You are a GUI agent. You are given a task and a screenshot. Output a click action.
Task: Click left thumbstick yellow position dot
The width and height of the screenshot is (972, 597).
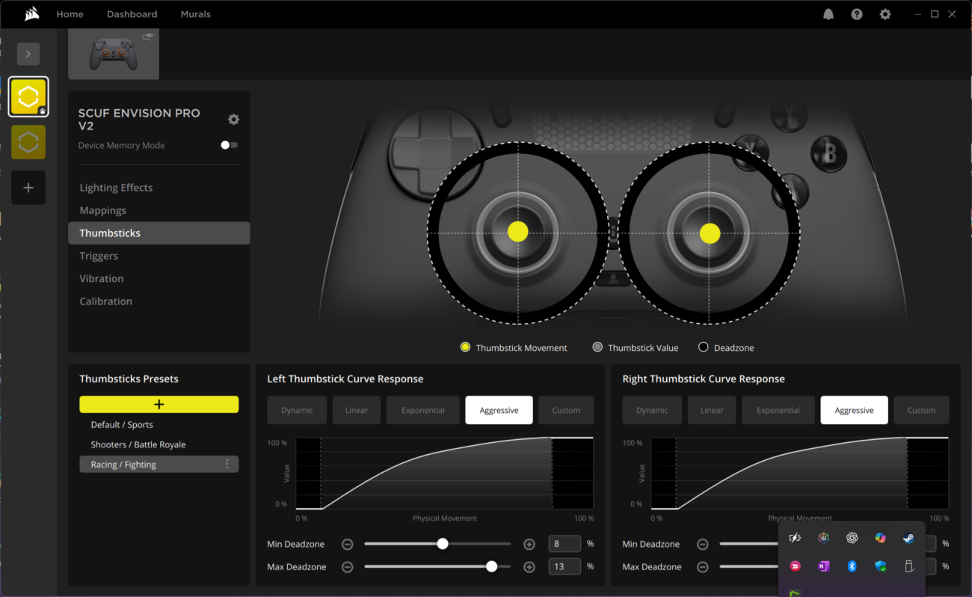click(517, 232)
